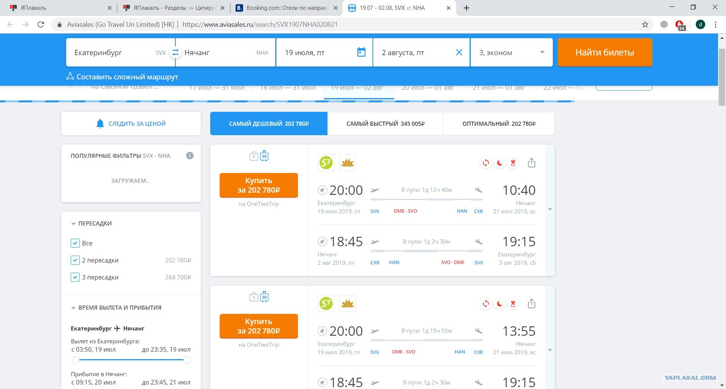Open the passengers and class dropdown 3, эконом
Image resolution: width=726 pixels, height=389 pixels.
coord(512,52)
